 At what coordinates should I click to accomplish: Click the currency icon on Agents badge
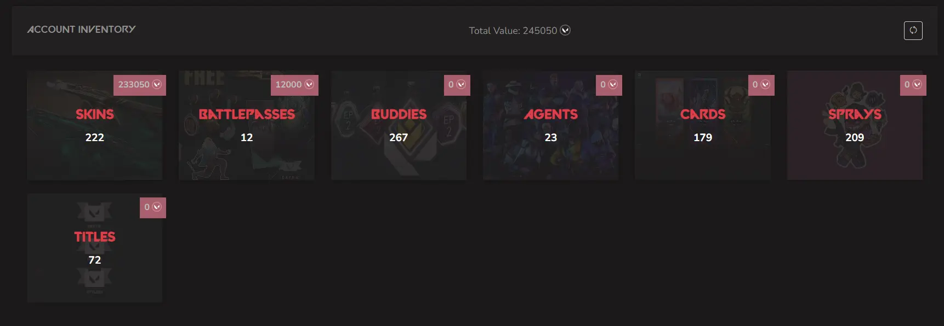click(613, 84)
